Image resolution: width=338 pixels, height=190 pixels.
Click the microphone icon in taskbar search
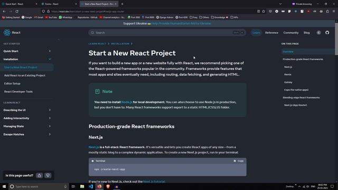[65, 186]
